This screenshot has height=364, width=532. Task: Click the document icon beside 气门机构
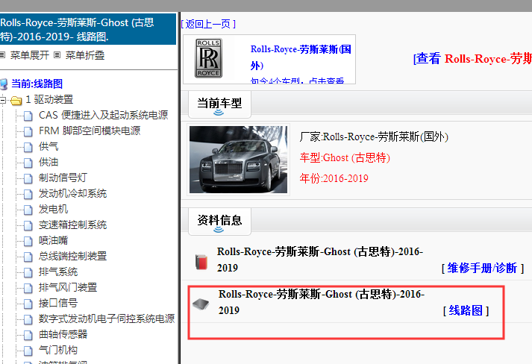(28, 351)
